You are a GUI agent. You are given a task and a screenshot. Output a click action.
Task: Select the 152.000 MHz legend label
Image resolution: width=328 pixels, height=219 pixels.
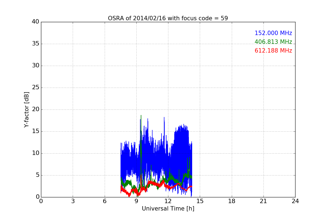tap(273, 33)
